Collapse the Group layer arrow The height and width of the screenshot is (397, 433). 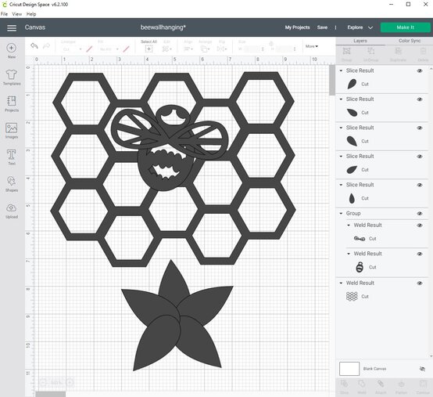click(341, 213)
